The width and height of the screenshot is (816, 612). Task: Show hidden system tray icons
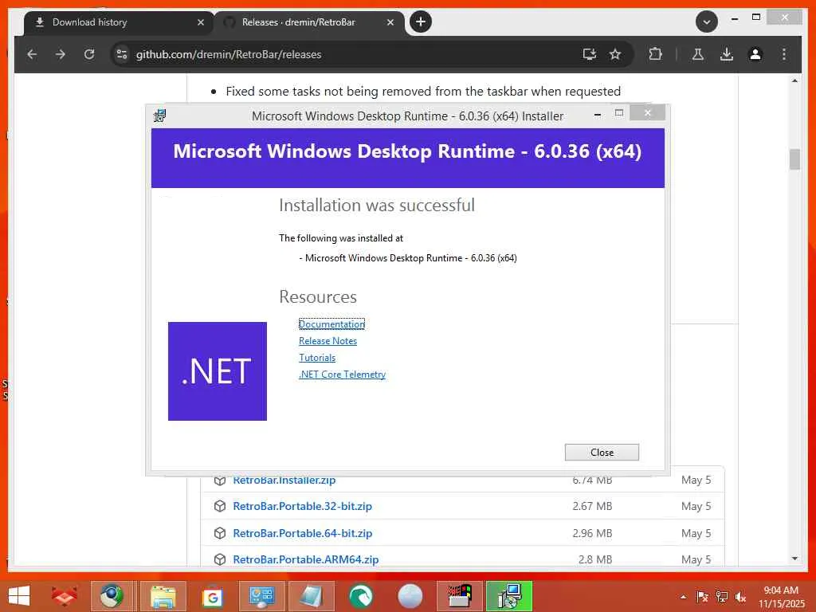point(683,597)
